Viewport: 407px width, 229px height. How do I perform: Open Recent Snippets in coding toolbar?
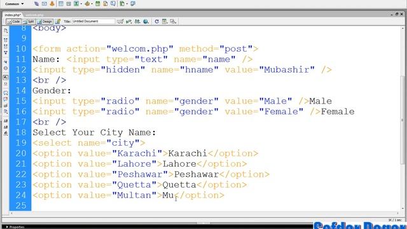tap(6, 112)
